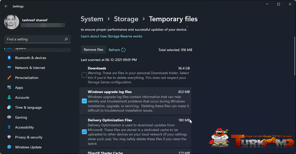Image resolution: width=296 pixels, height=154 pixels.
Task: Click the Accessibility figure icon
Action: [x=9, y=127]
